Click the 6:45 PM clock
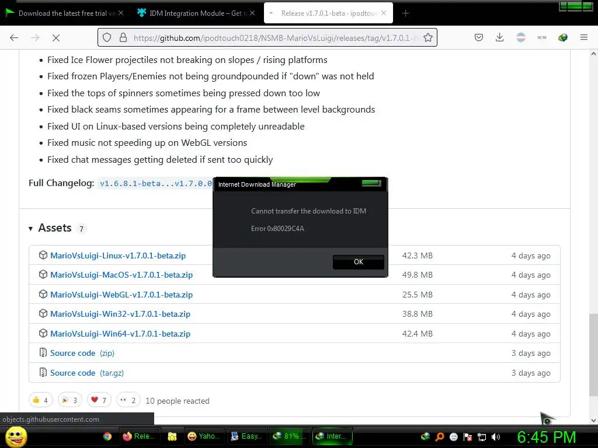 [546, 437]
